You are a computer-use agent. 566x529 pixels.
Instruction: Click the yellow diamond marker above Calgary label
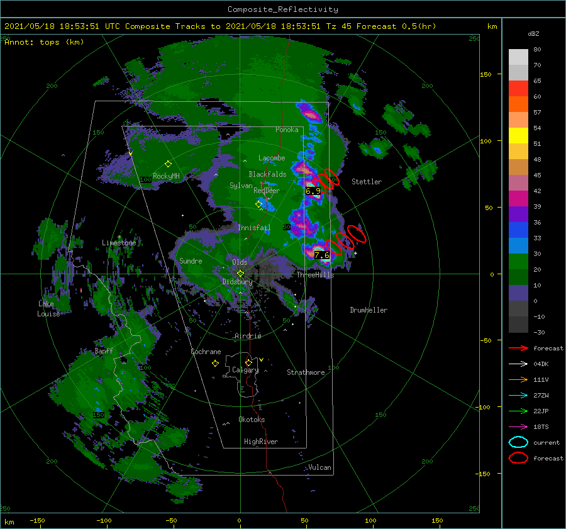pyautogui.click(x=248, y=362)
